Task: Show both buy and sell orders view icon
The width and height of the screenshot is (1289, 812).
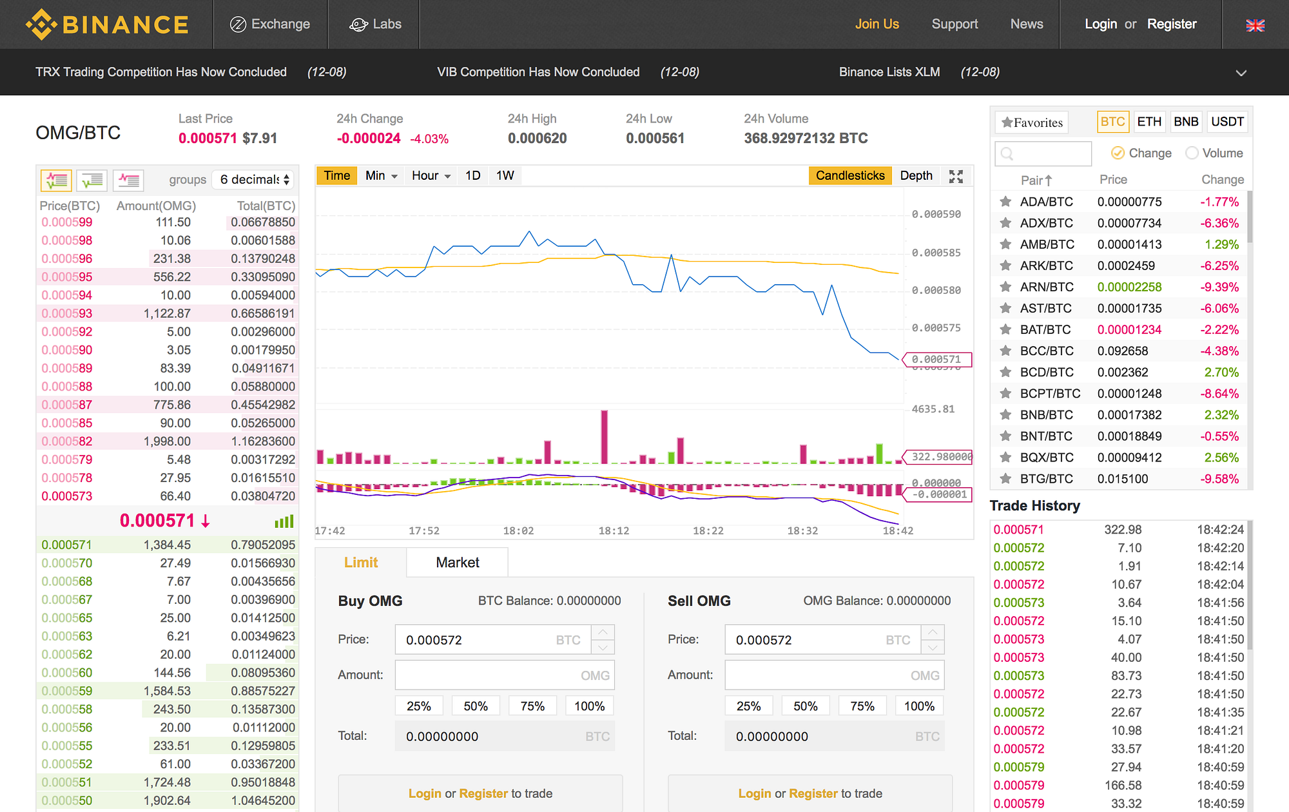Action: [x=56, y=180]
